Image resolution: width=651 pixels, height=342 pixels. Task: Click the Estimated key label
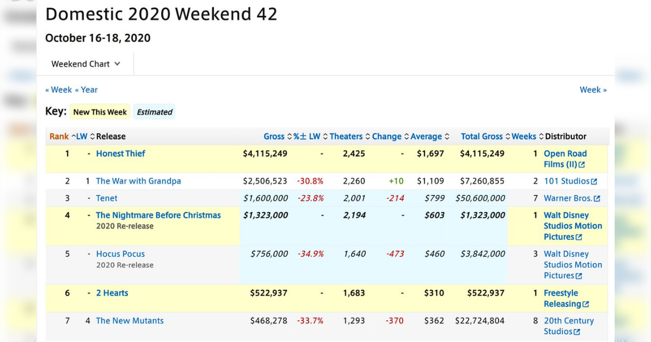(155, 112)
